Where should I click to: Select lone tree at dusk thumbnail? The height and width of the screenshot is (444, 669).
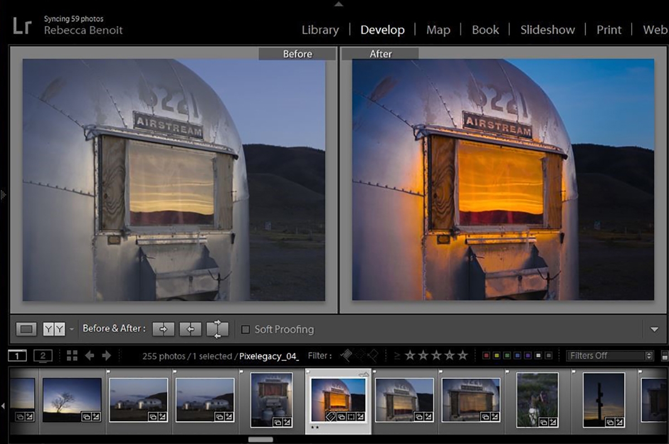72,400
